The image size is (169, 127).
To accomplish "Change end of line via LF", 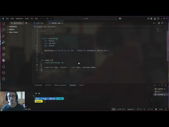I will coord(144,109).
